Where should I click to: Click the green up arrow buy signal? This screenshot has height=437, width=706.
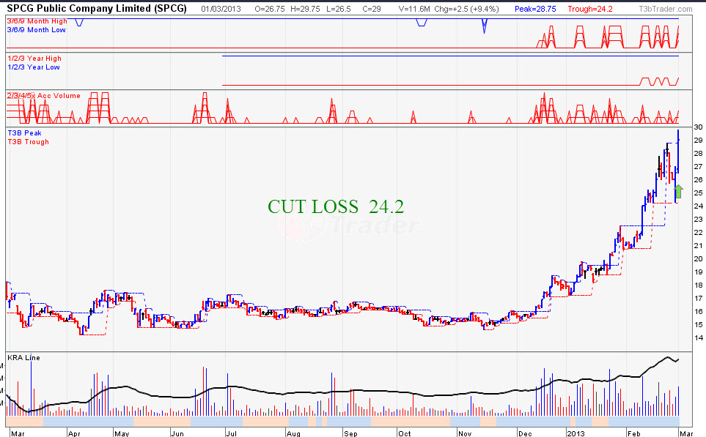pyautogui.click(x=679, y=192)
